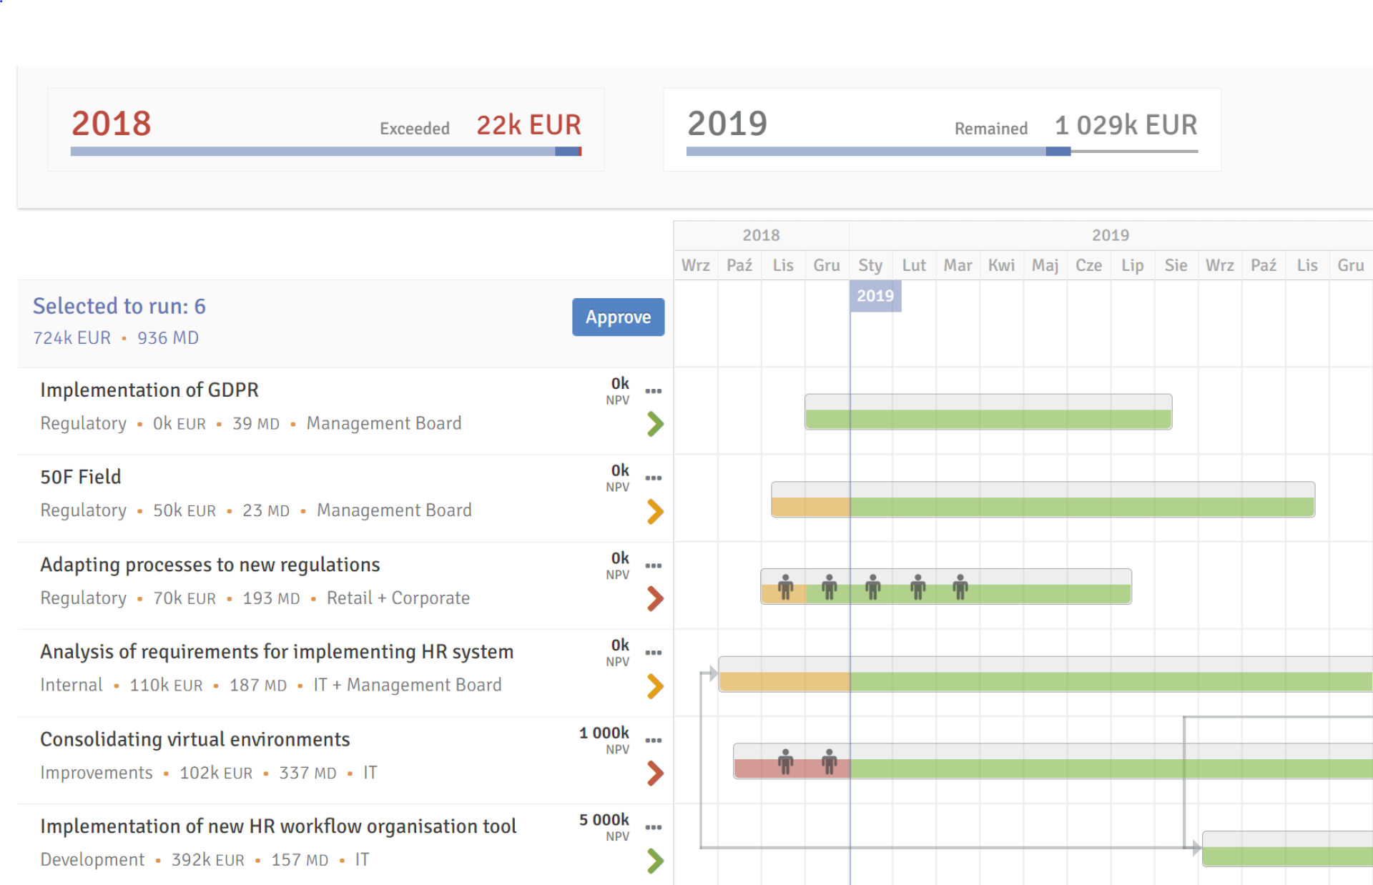This screenshot has height=885, width=1373.
Task: Click '22k EUR' exceeded amount
Action: 529,125
